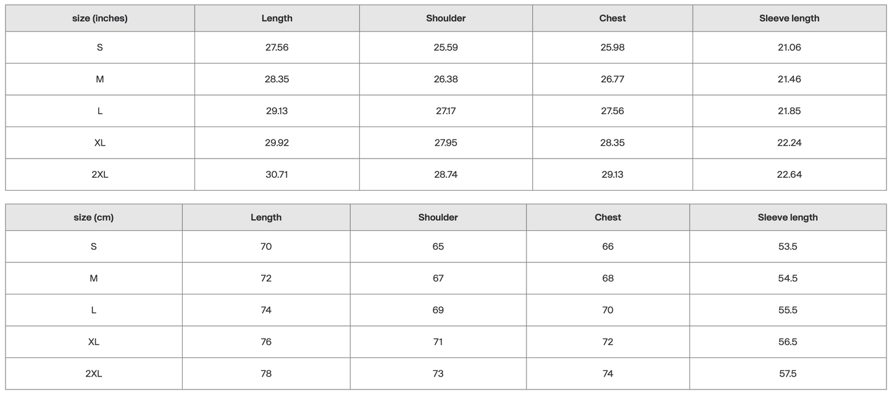Click the "size (inches)" header cell
Image resolution: width=892 pixels, height=395 pixels.
pos(100,19)
